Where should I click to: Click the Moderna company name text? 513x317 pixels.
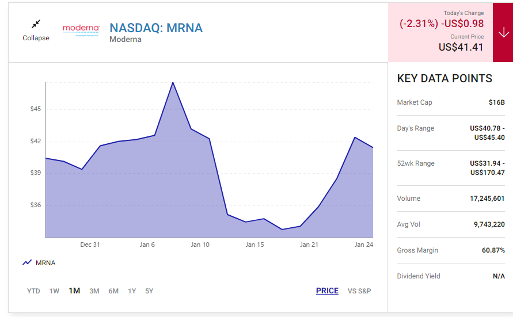[x=126, y=40]
